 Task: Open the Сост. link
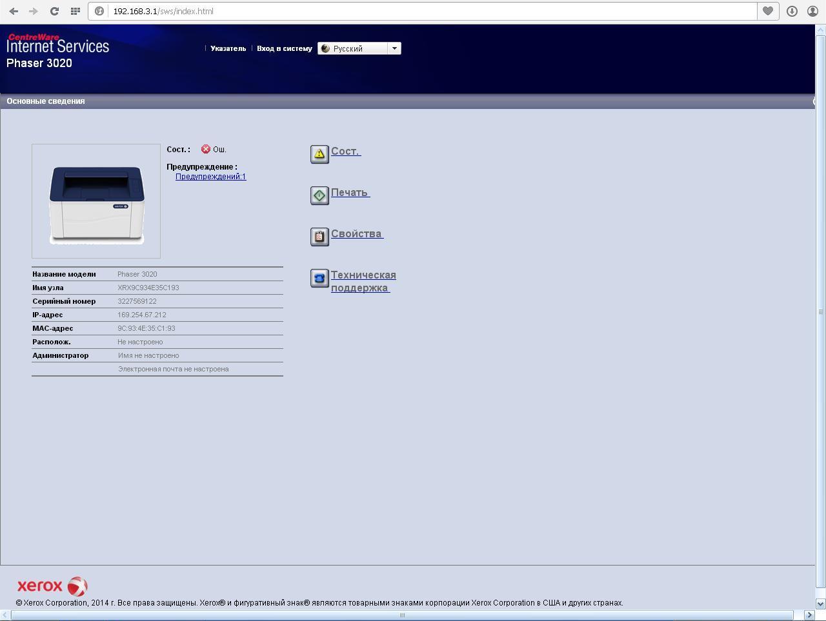(x=346, y=151)
